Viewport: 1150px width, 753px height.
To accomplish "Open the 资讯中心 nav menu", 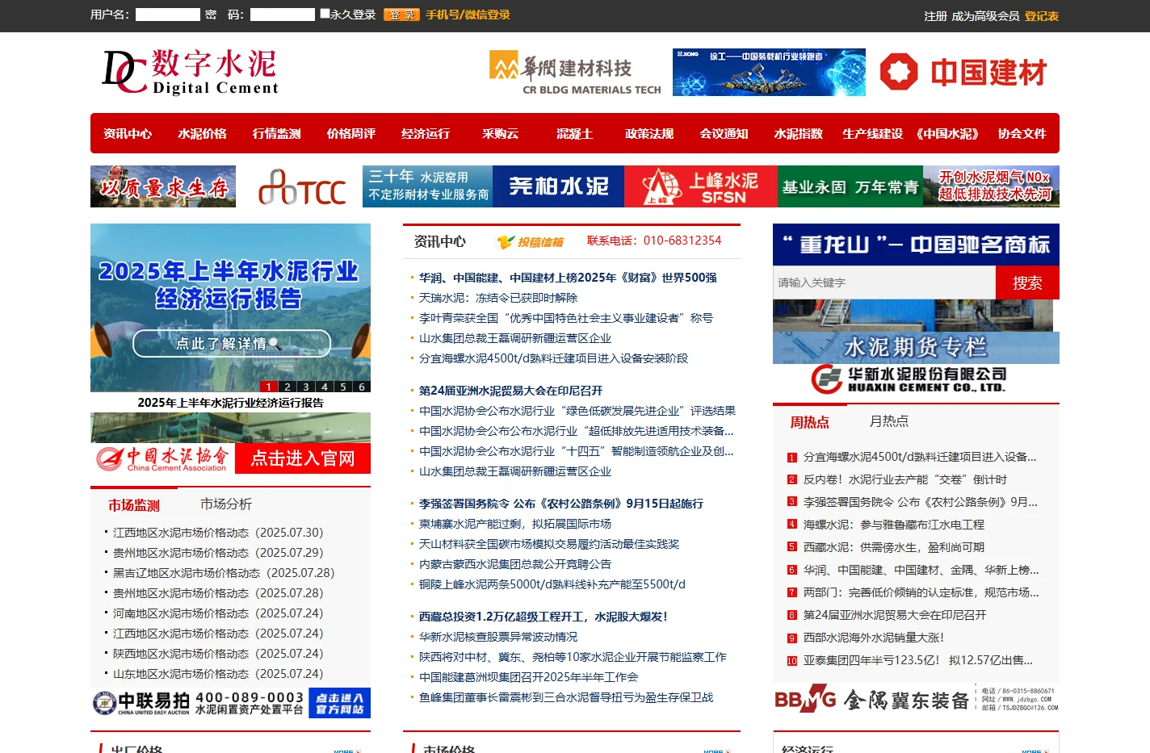I will [x=128, y=133].
